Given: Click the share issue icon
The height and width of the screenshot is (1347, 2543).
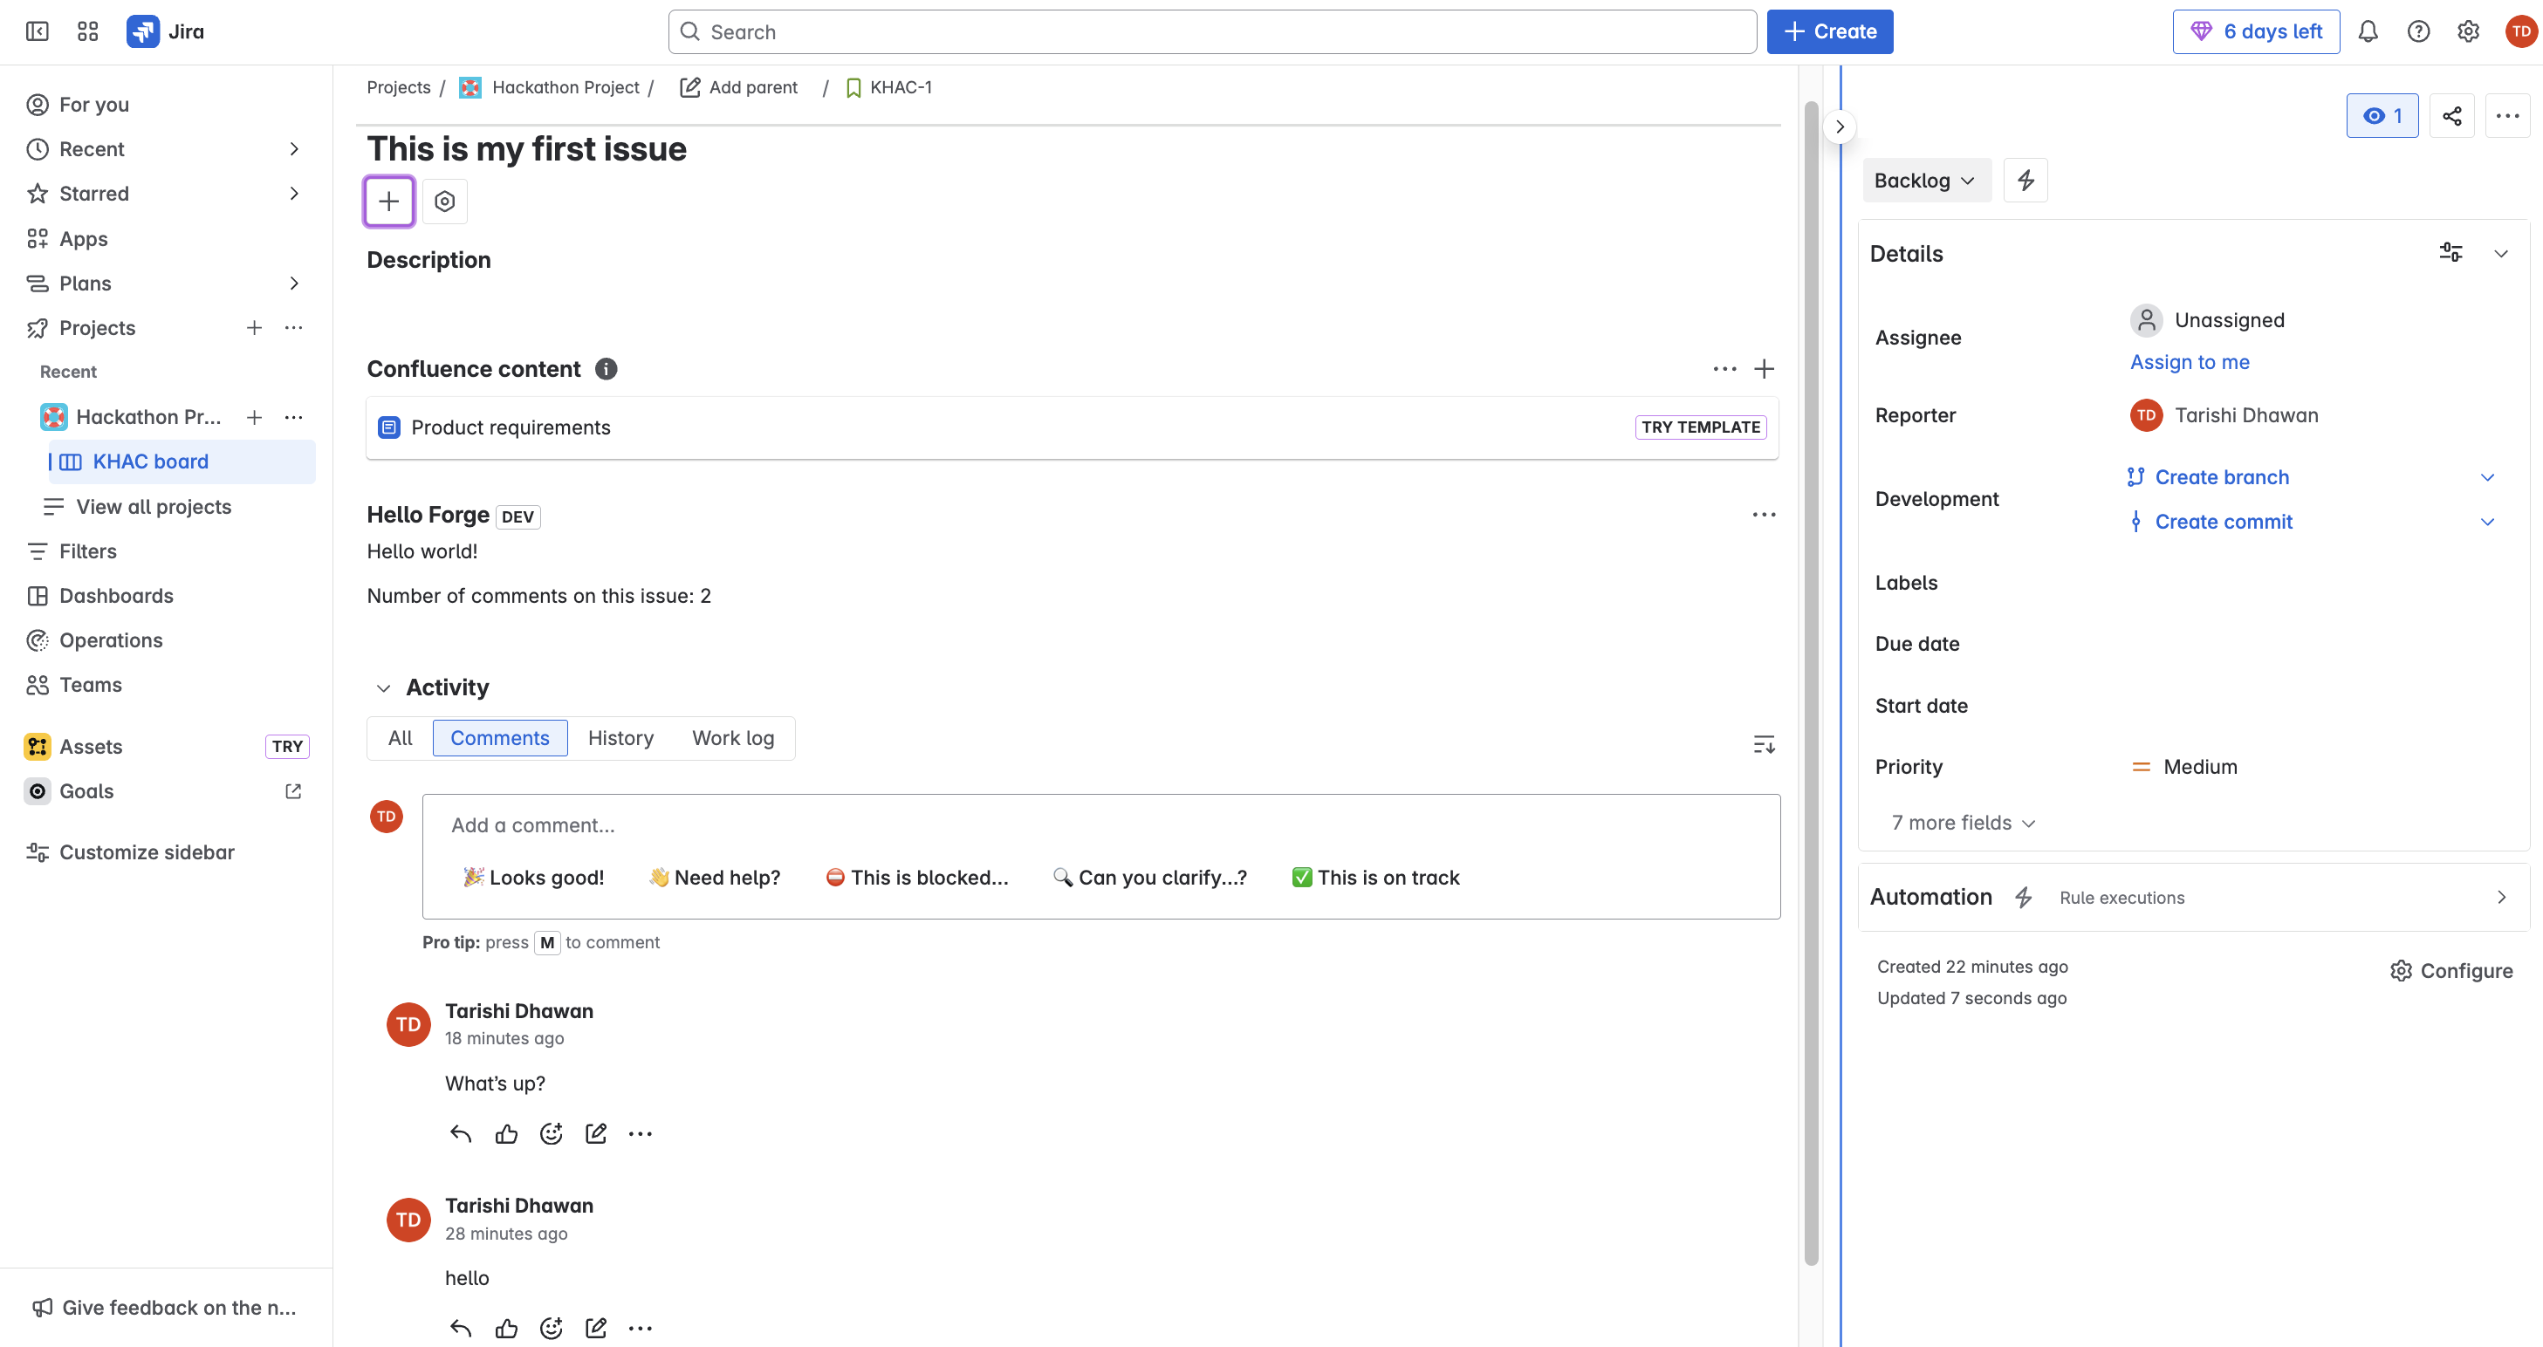Looking at the screenshot, I should click(2451, 115).
